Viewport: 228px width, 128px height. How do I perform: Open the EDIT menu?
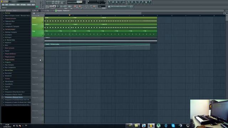[x=6, y=5]
